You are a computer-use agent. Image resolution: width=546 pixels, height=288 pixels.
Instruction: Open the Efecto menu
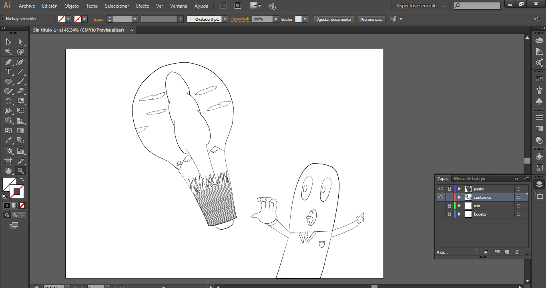143,6
